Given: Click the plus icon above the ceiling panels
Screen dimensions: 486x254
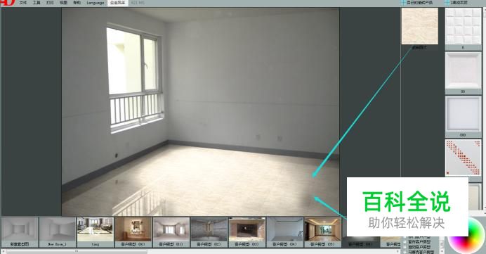Looking at the screenshot, I should pos(447,3).
